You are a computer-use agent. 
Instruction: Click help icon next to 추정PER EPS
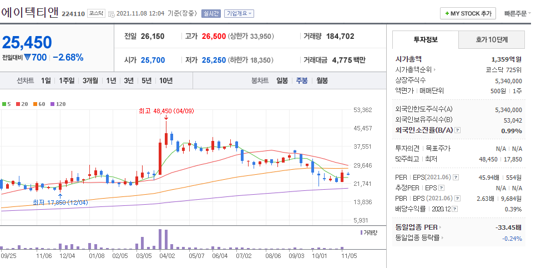442,188
